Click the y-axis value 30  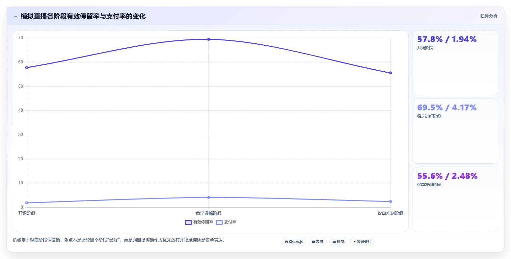tap(21, 135)
